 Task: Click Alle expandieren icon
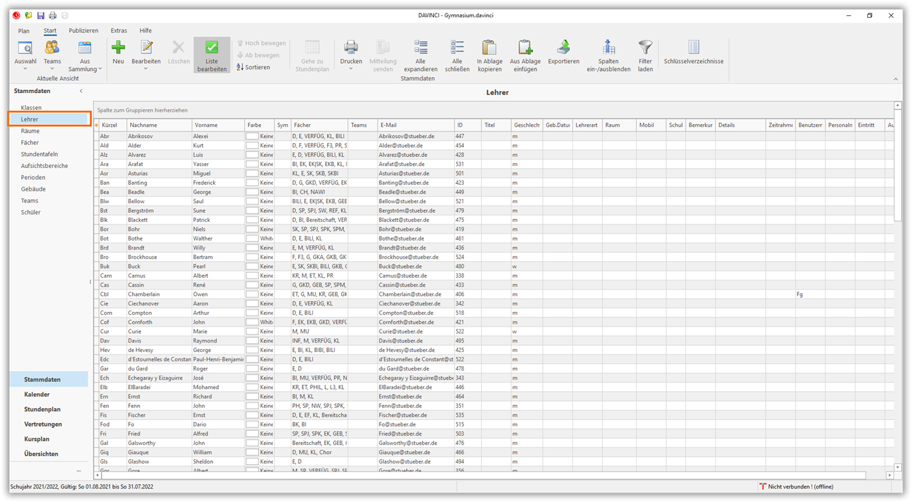tap(420, 48)
